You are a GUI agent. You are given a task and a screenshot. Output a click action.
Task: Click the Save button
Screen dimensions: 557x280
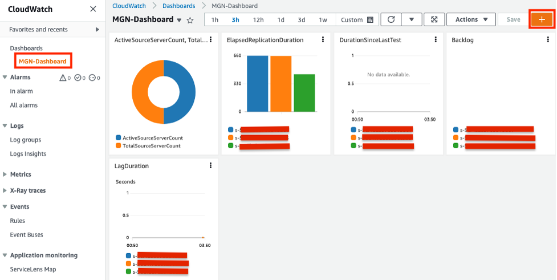(x=513, y=19)
